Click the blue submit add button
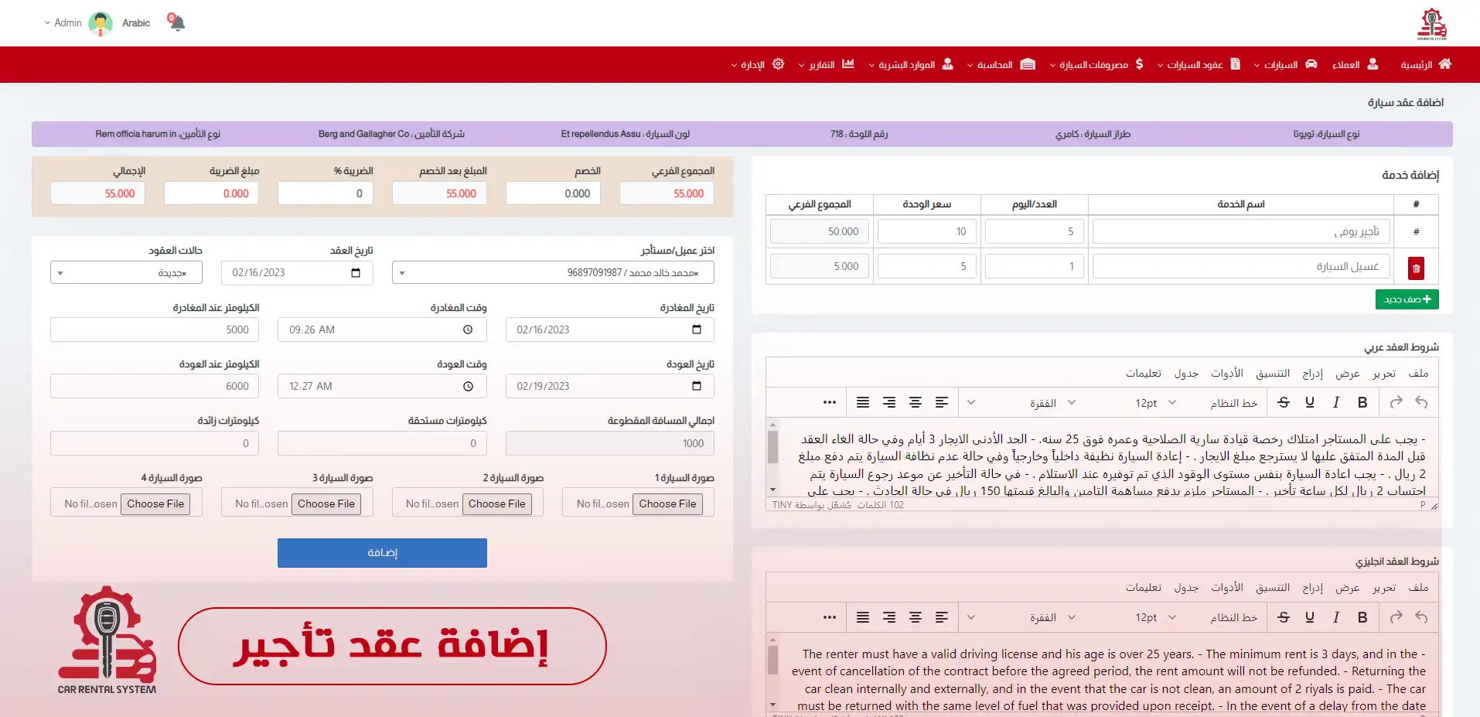1480x717 pixels. 382,553
